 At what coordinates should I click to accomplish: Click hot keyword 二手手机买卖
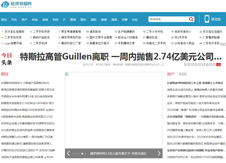13,37
